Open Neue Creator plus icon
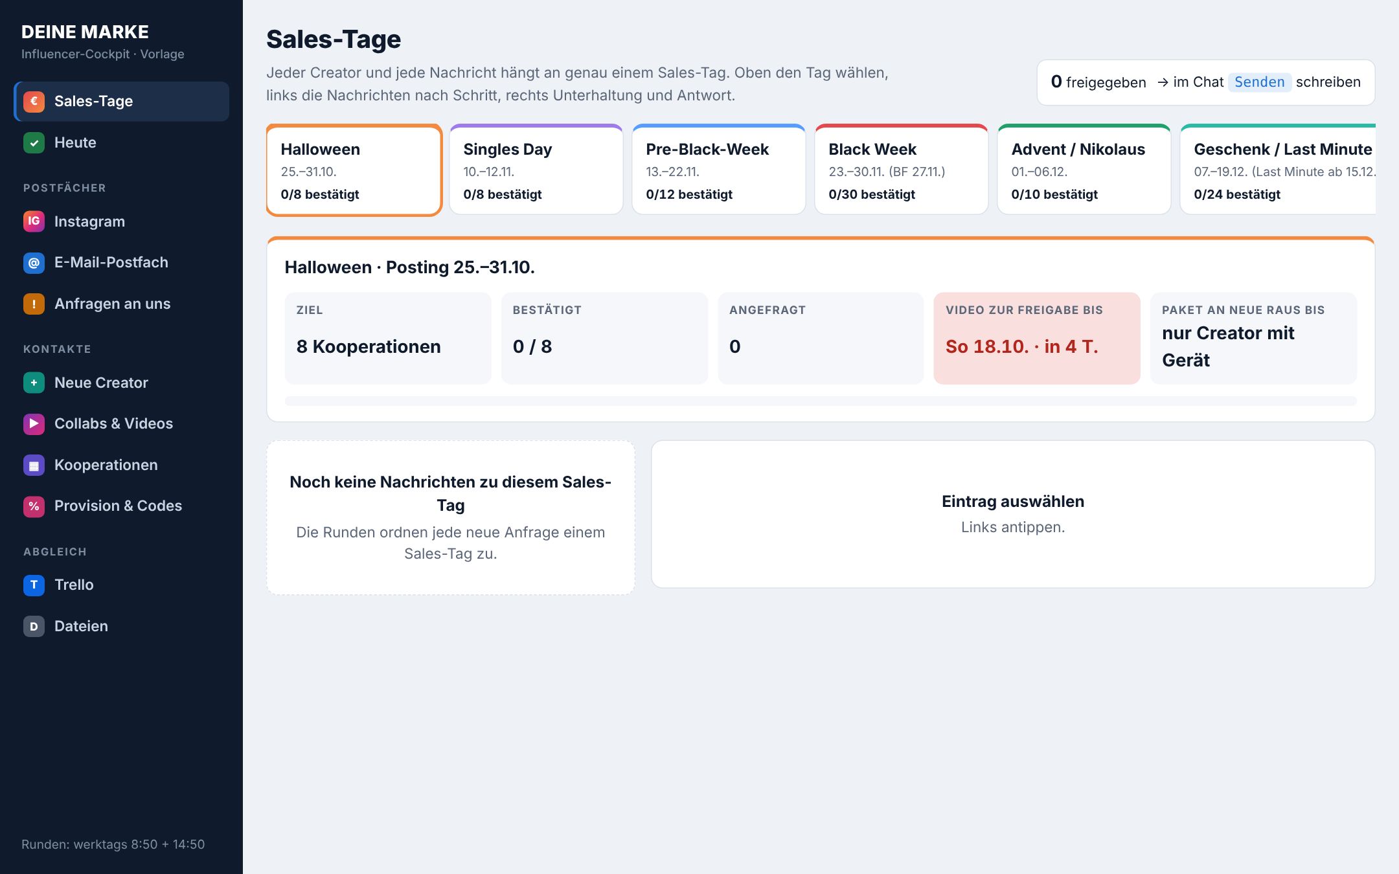The image size is (1399, 874). pos(34,383)
